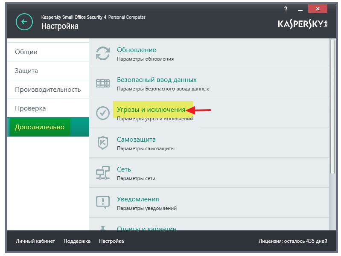Click the back arrow circle icon
This screenshot has width=341, height=256.
pos(24,22)
